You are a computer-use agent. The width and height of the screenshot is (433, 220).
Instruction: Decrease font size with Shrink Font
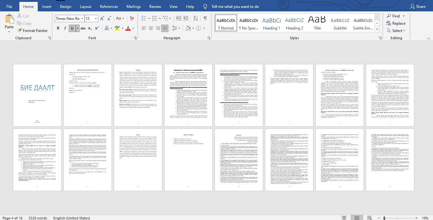coord(109,19)
